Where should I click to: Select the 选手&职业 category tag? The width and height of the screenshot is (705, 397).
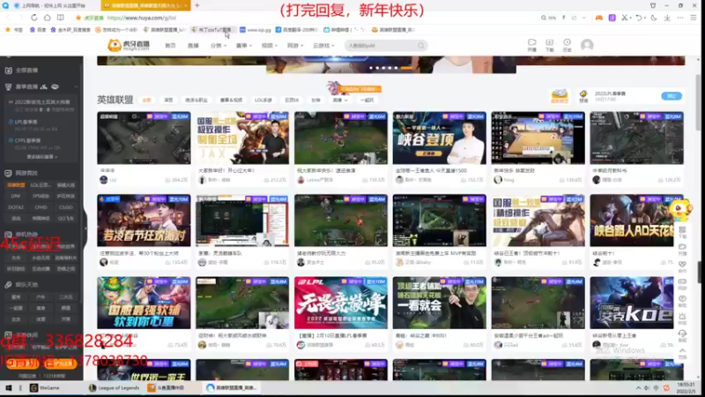coord(197,100)
